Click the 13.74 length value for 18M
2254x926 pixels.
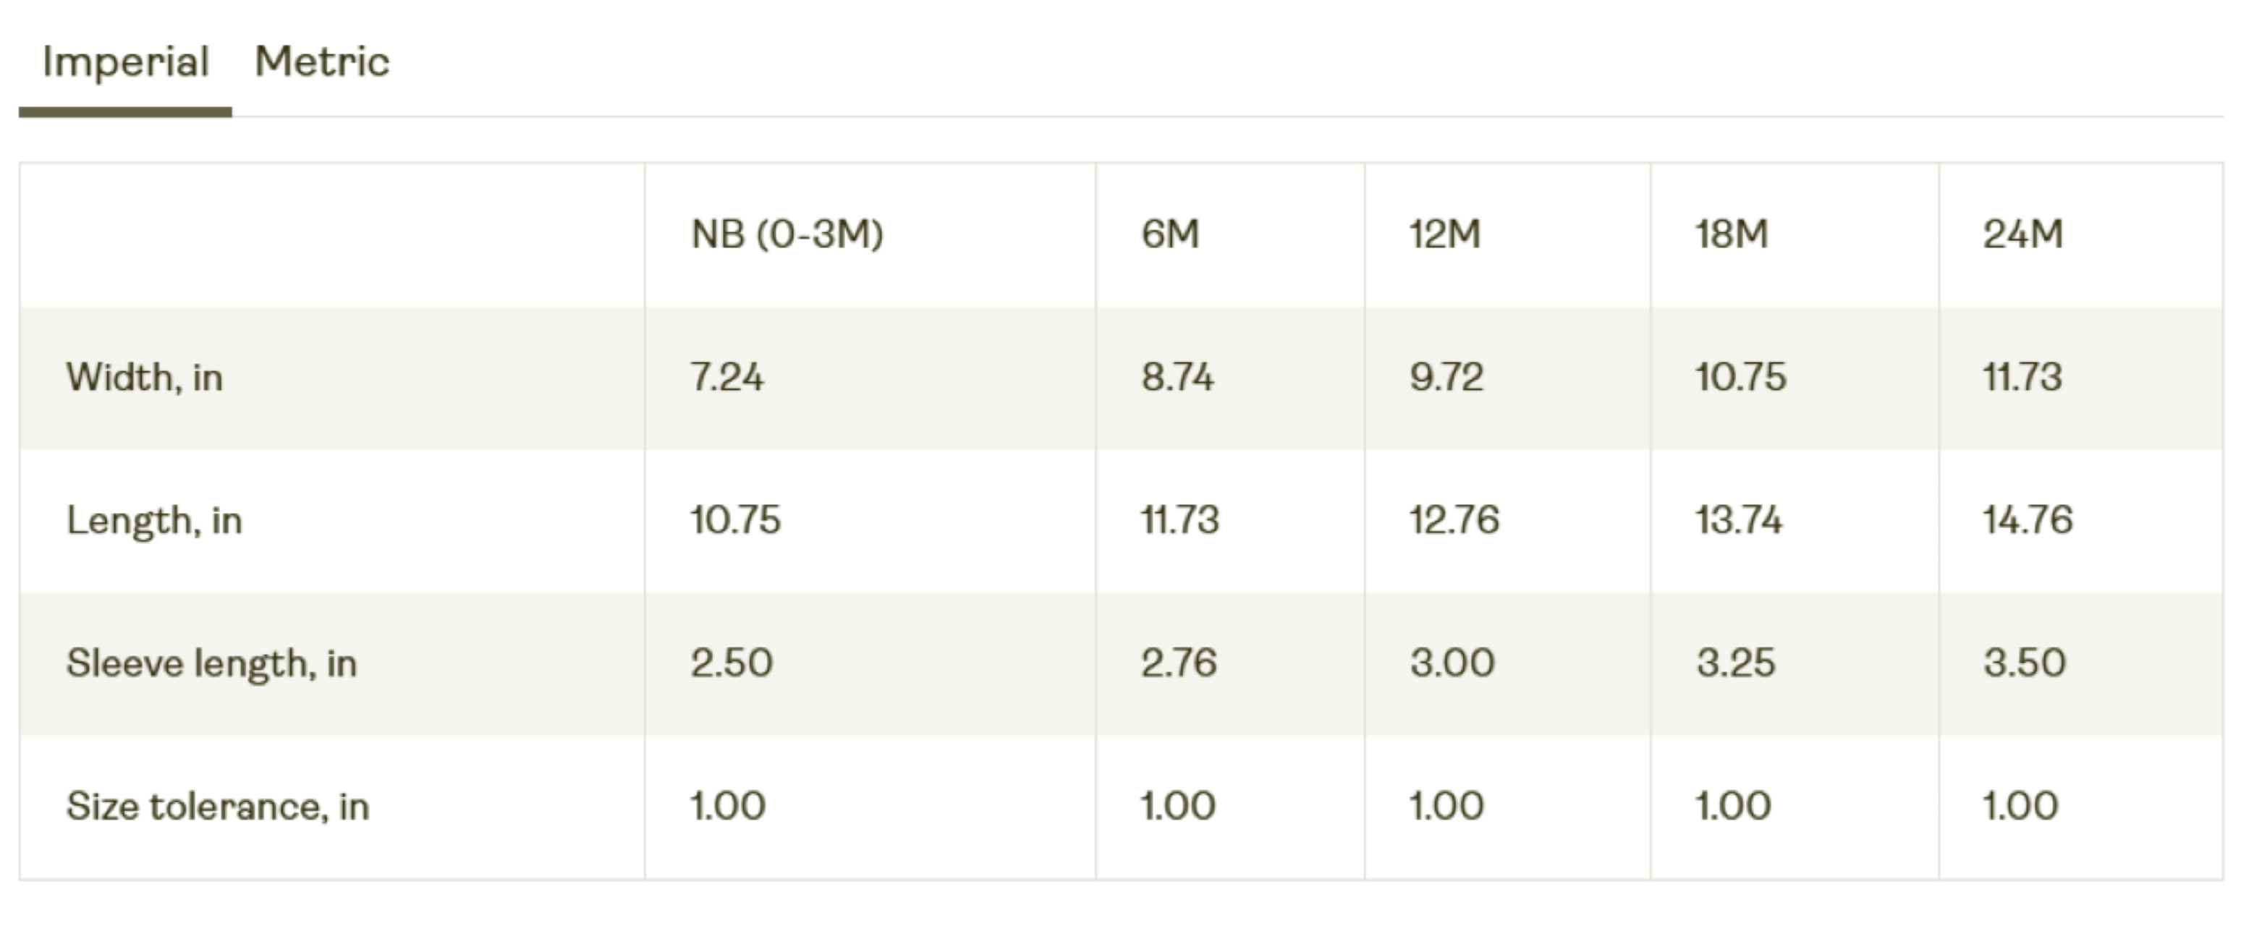pyautogui.click(x=1739, y=520)
